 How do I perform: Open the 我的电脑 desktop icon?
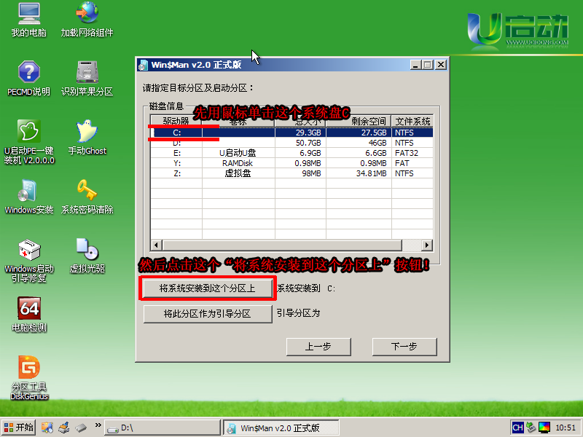coord(29,20)
